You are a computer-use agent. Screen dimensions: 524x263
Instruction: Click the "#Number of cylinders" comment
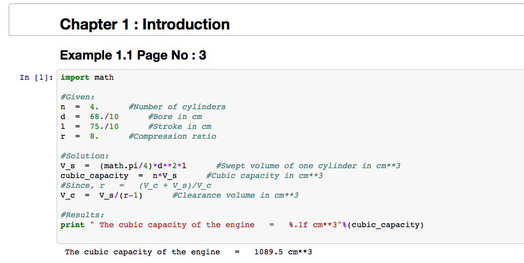coord(177,107)
